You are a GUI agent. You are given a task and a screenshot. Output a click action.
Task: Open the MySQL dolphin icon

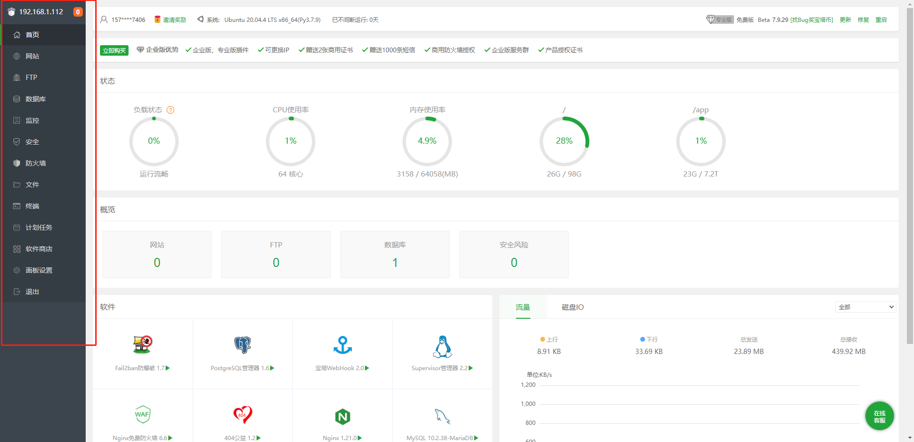(x=443, y=416)
